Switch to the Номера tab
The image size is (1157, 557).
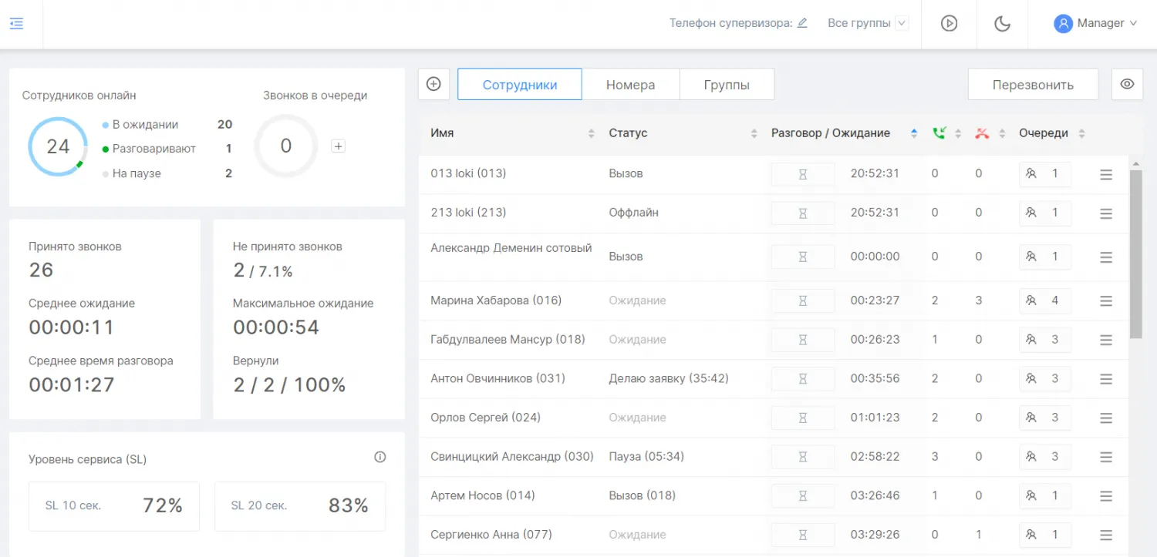pos(630,84)
